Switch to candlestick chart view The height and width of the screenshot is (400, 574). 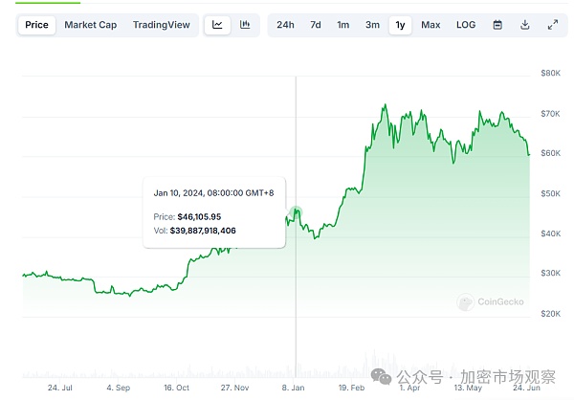coord(245,24)
